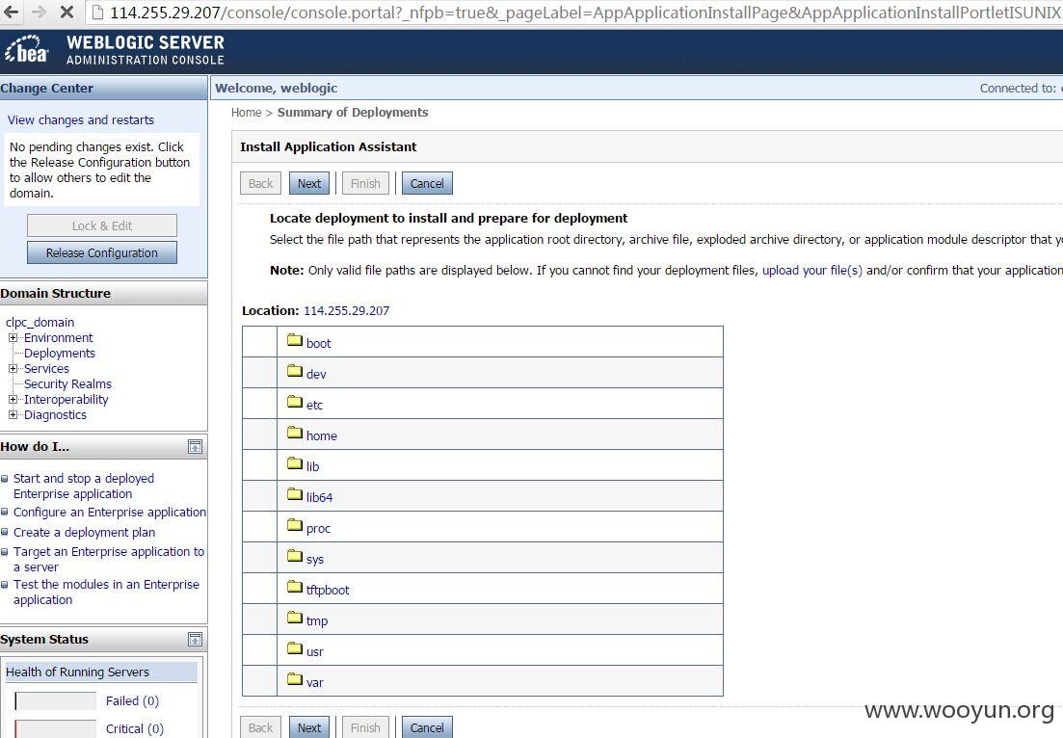This screenshot has width=1063, height=738.
Task: Open the home directory link
Action: click(321, 435)
